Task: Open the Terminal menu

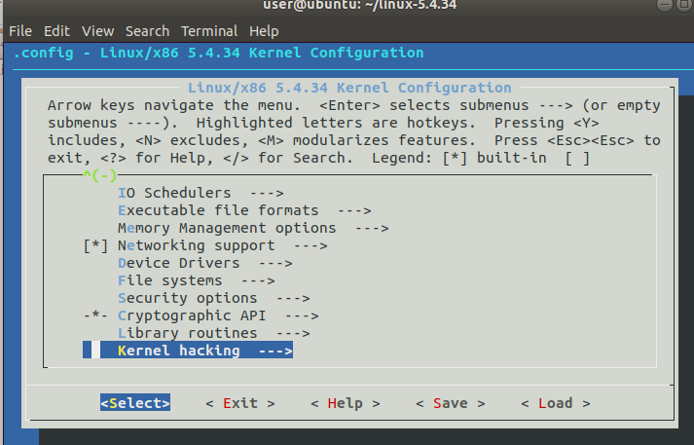Action: 208,31
